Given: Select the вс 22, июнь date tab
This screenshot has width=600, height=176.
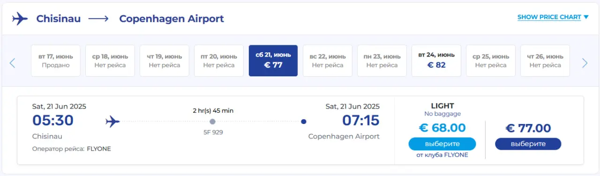Looking at the screenshot, I should click(x=328, y=61).
